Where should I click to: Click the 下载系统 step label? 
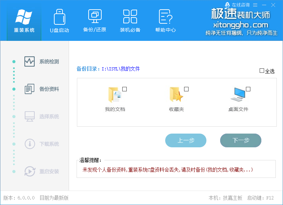(x=49, y=144)
